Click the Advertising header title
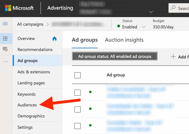The width and height of the screenshot is (189, 134). (60, 8)
